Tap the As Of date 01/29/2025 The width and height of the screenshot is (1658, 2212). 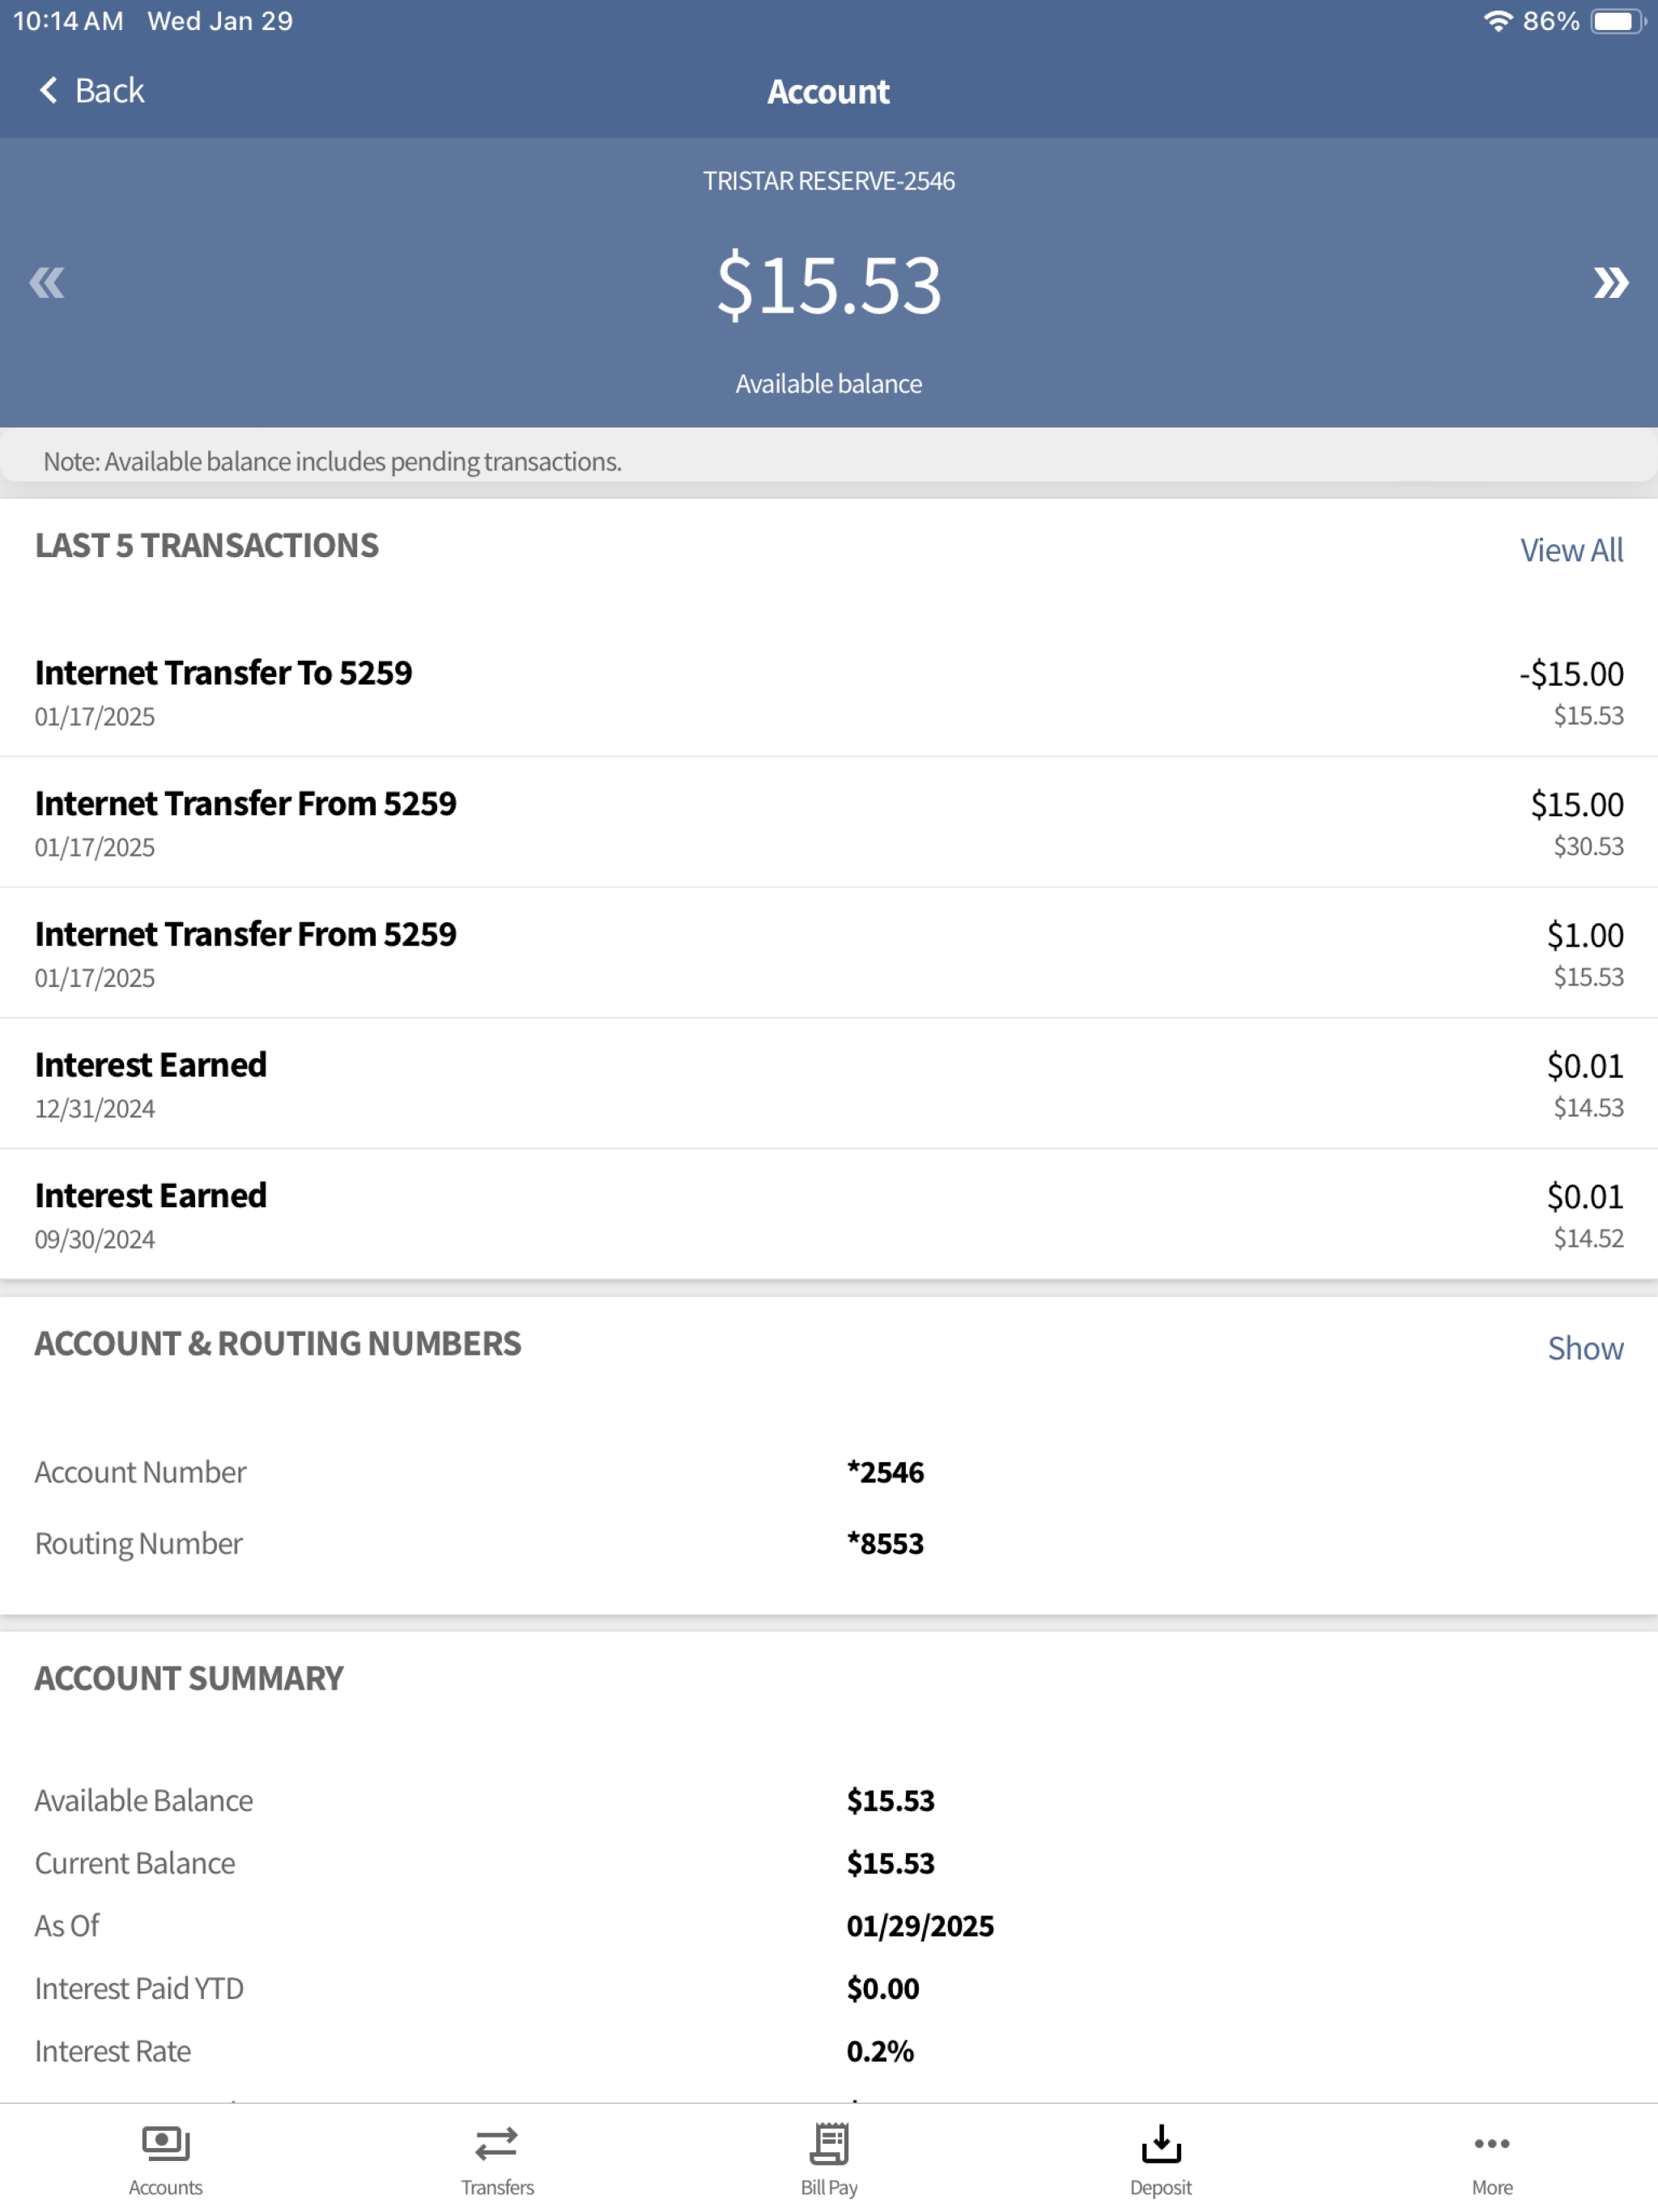[920, 1926]
